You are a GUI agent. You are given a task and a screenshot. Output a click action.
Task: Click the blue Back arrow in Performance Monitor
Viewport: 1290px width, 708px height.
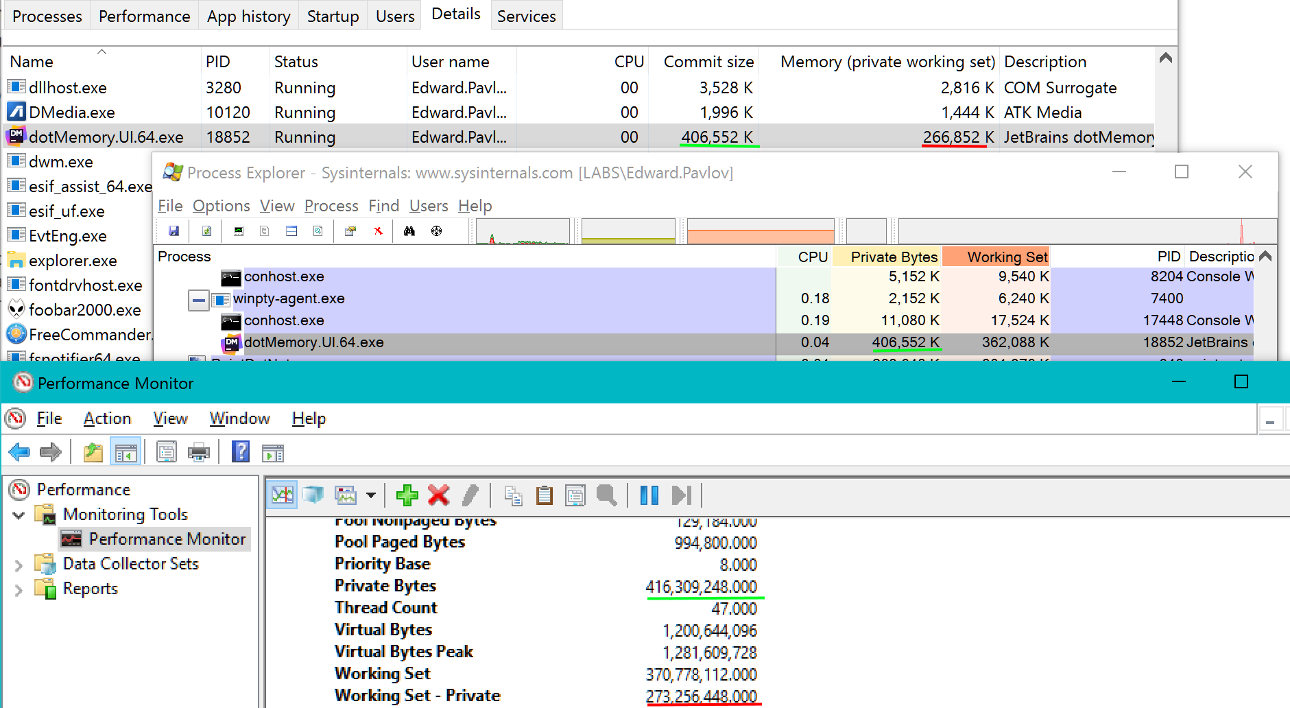pyautogui.click(x=19, y=452)
